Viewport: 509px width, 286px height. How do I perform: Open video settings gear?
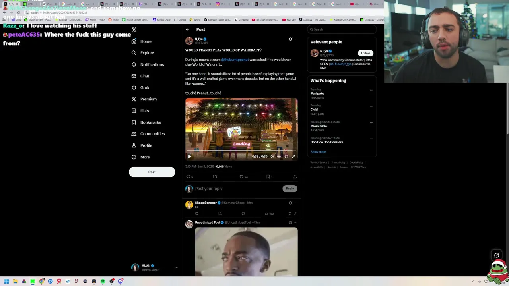pyautogui.click(x=279, y=157)
